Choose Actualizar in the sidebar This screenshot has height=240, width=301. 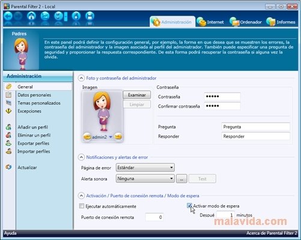pos(27,167)
